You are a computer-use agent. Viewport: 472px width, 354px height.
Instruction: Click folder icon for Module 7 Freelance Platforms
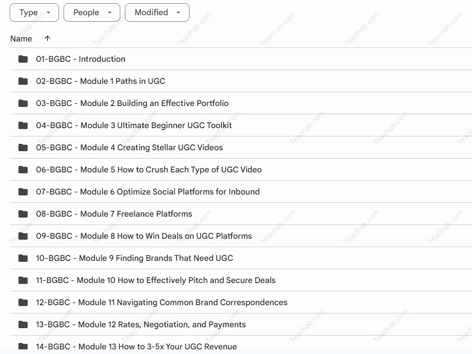[23, 214]
